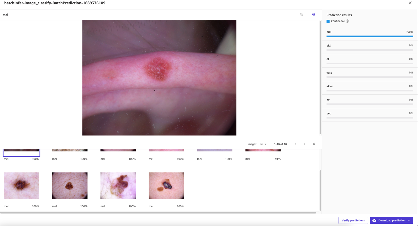The image size is (418, 226).
Task: Click the 'df' class label
Action: (x=328, y=59)
